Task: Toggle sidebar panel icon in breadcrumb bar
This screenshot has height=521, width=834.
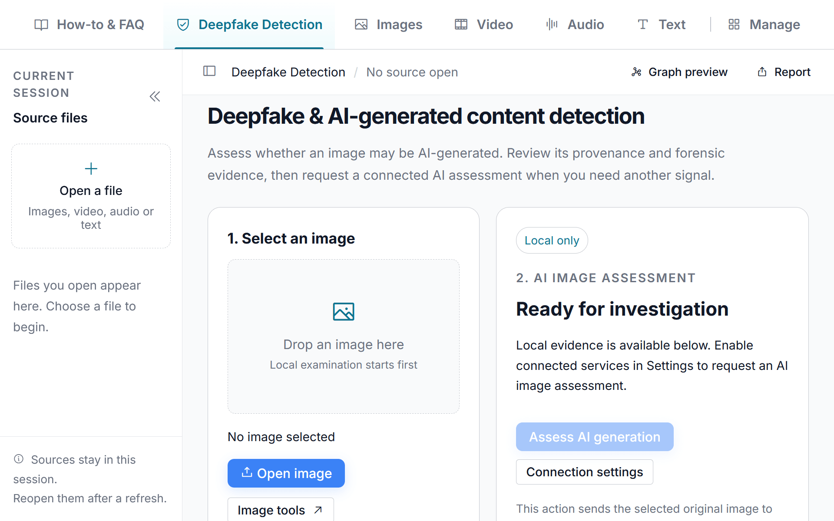Action: pos(209,71)
